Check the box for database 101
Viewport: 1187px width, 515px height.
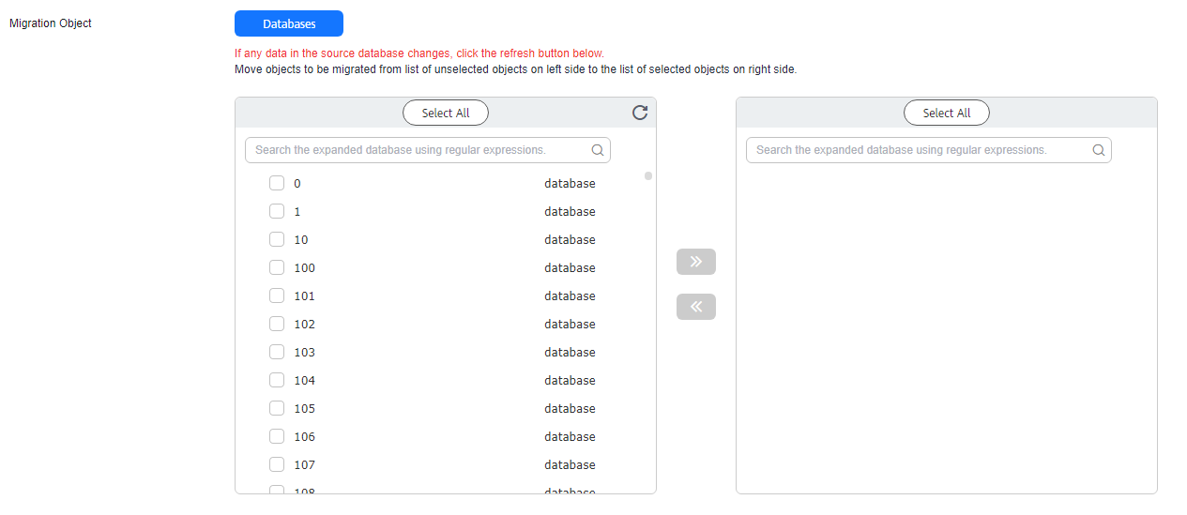coord(277,295)
